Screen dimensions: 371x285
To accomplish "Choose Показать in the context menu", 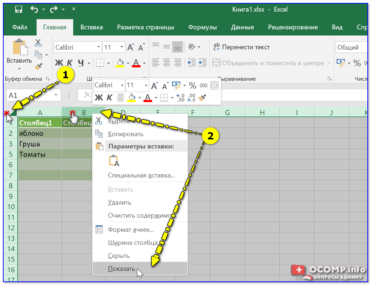I will pyautogui.click(x=122, y=269).
